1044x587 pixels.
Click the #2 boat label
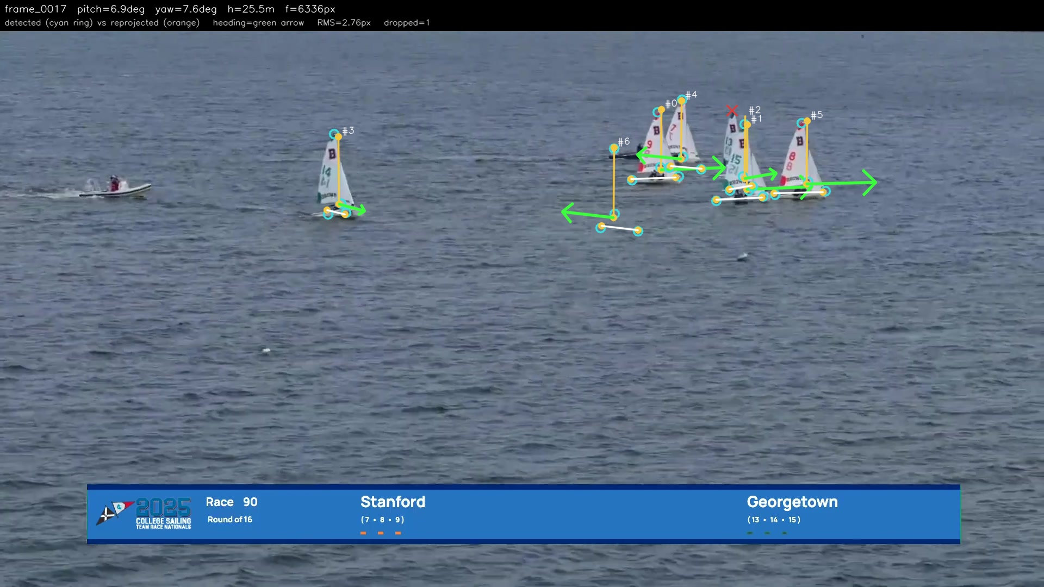tap(755, 110)
